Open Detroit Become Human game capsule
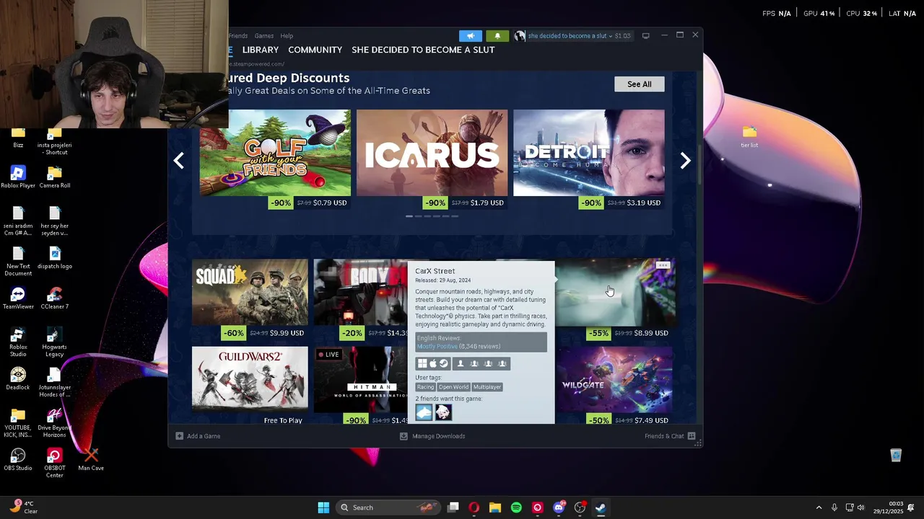The image size is (924, 519). click(588, 153)
